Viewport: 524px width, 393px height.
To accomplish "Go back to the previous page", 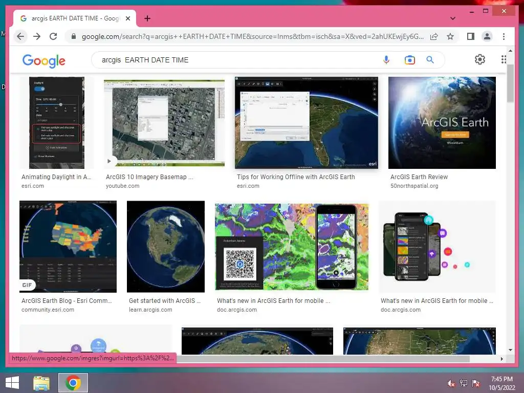I will coord(20,36).
